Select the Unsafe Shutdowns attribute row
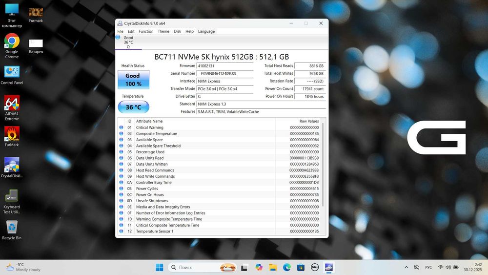488x275 pixels. 220,201
